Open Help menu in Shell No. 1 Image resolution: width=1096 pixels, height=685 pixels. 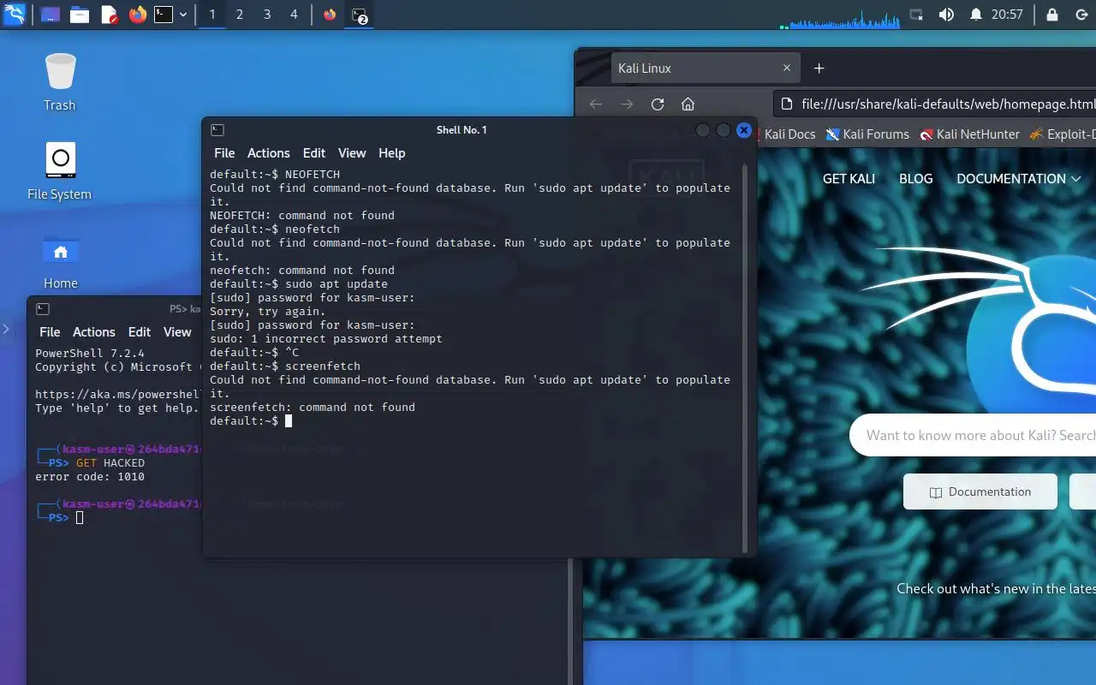(x=392, y=153)
